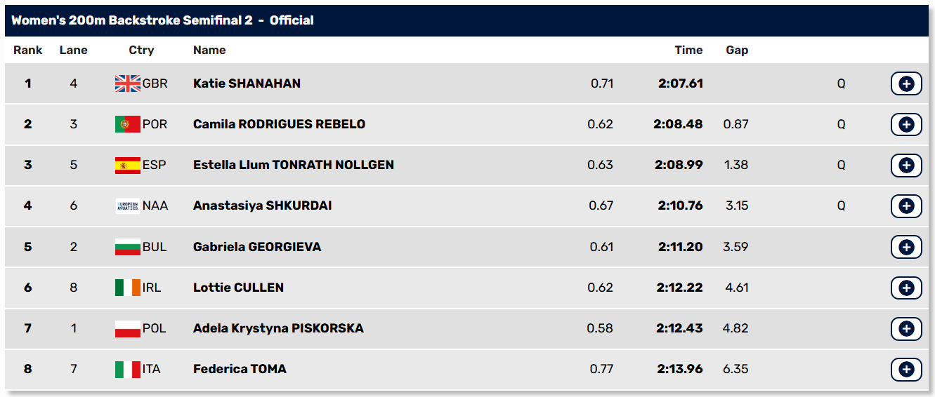Click the Rank column header

click(28, 50)
